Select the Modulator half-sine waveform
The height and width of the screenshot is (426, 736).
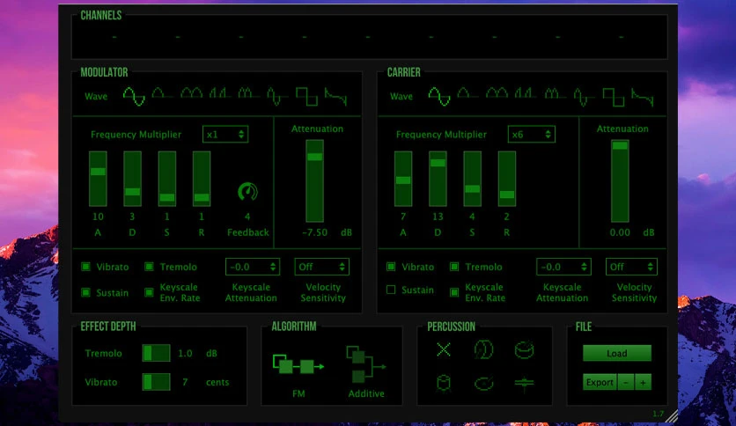pyautogui.click(x=161, y=93)
